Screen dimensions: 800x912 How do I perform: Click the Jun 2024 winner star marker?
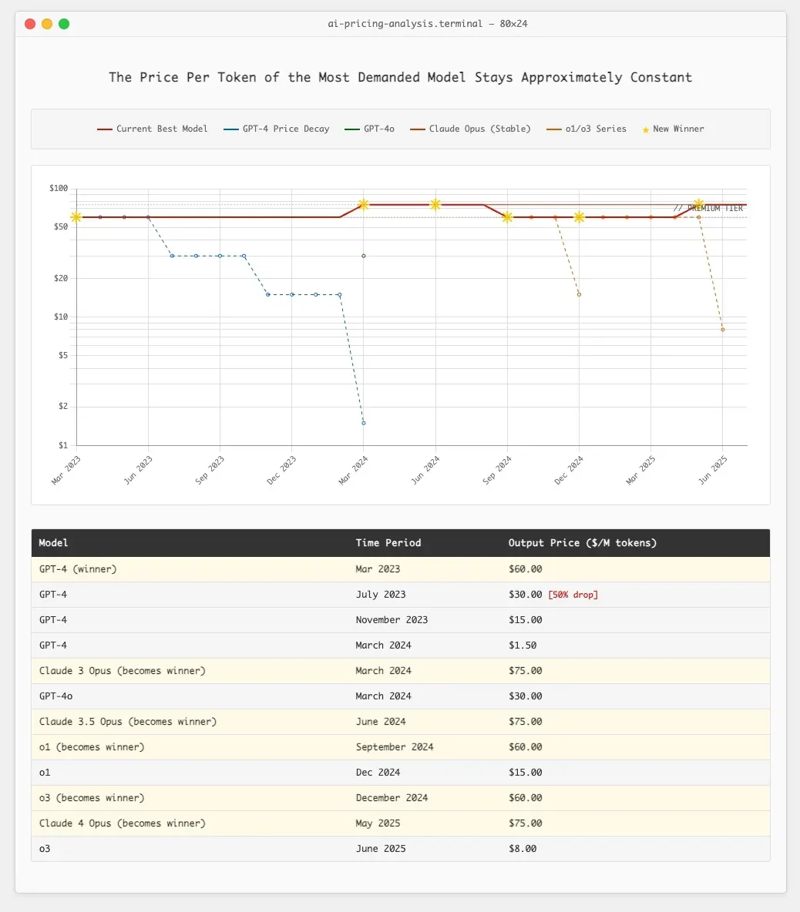coord(435,205)
